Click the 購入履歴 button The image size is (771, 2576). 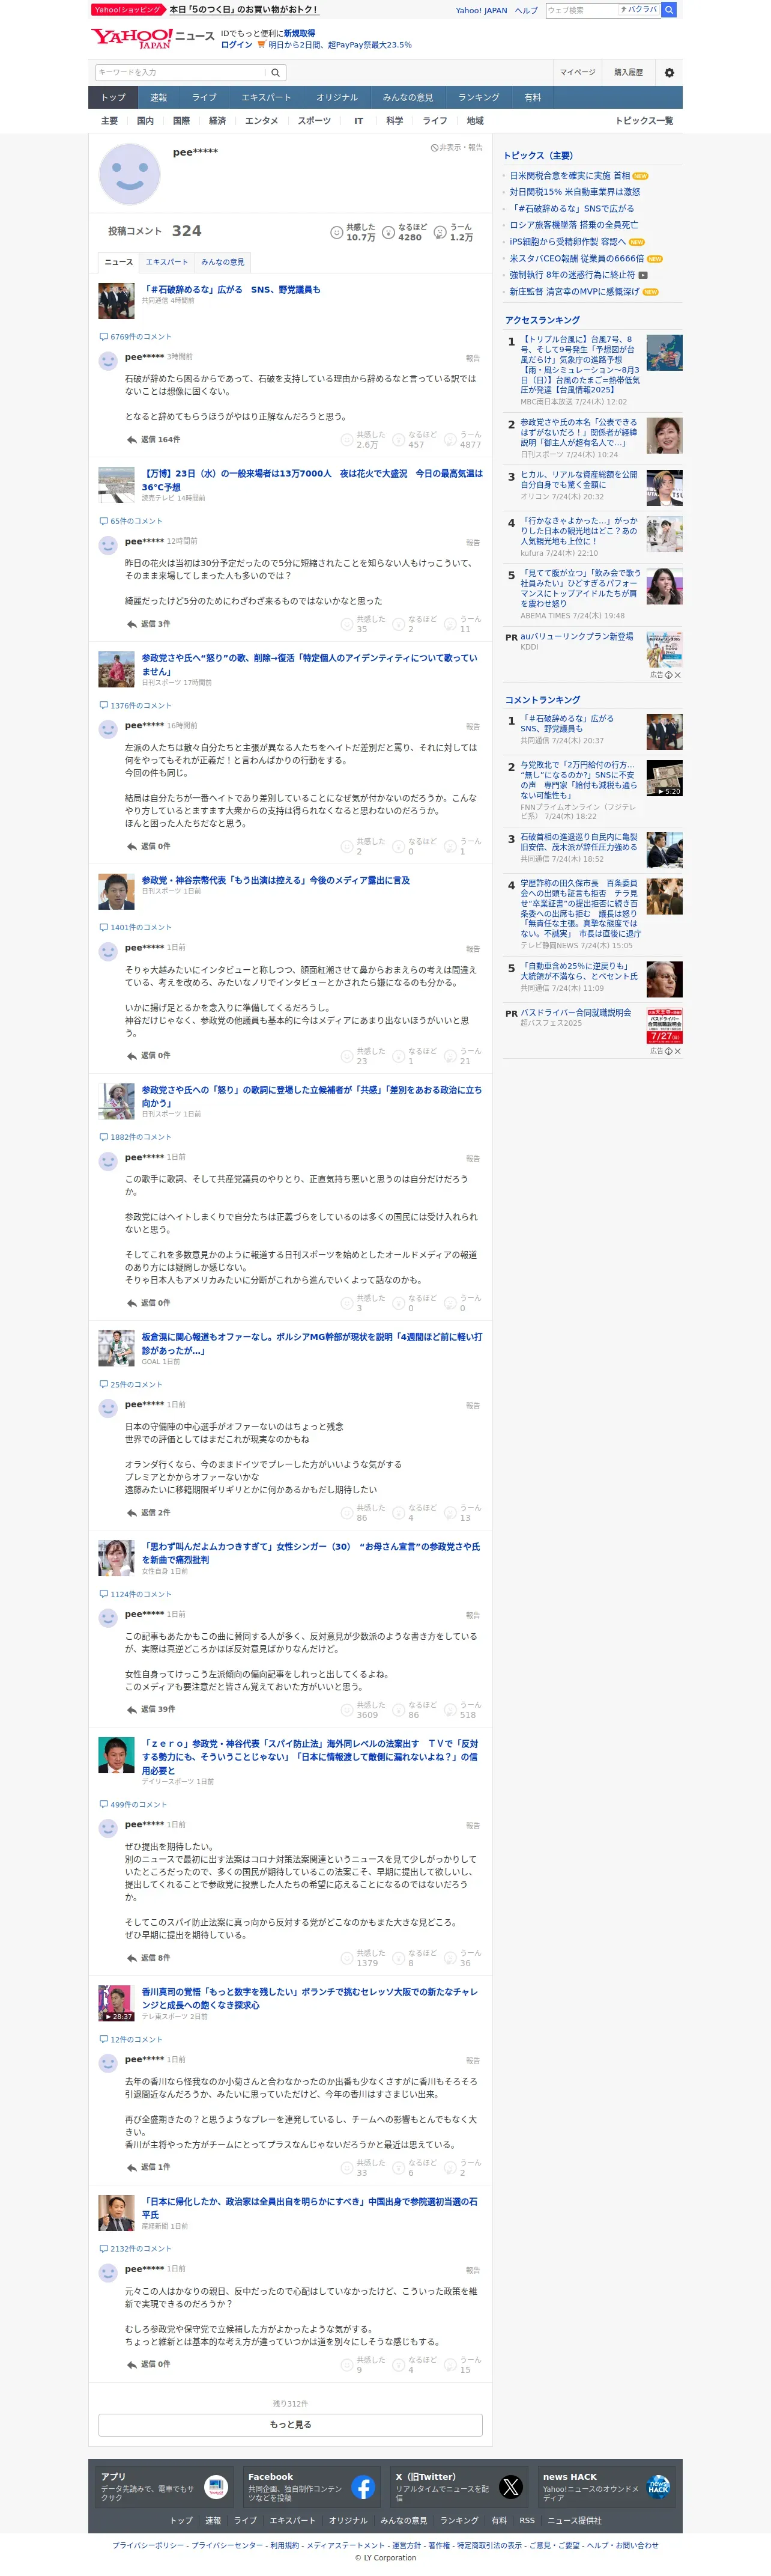pyautogui.click(x=628, y=72)
